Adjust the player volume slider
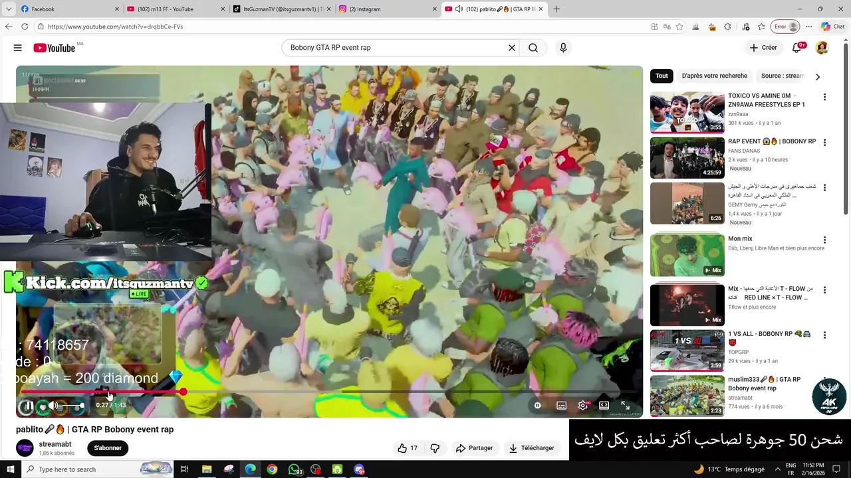The width and height of the screenshot is (851, 478). [x=73, y=405]
